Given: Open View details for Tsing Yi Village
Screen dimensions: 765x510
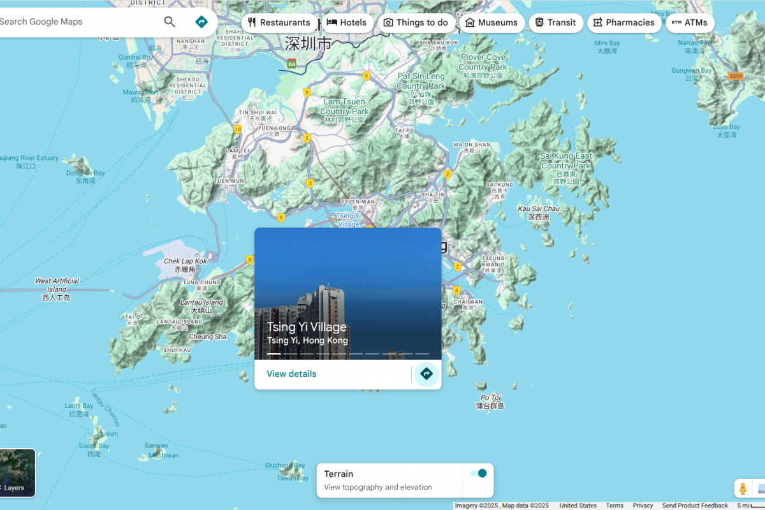Looking at the screenshot, I should click(291, 374).
